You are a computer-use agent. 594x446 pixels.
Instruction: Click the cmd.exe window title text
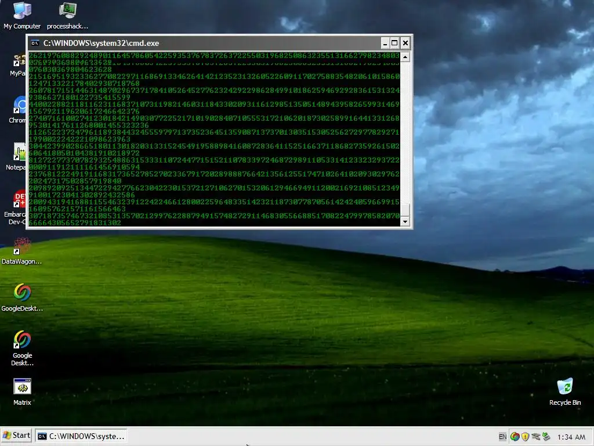click(101, 43)
